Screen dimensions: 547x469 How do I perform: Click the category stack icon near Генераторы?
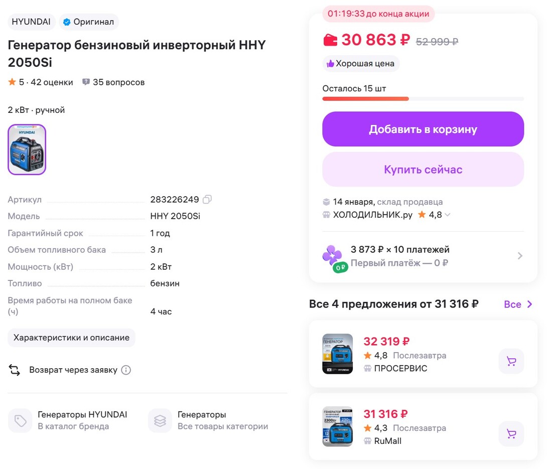click(x=160, y=420)
